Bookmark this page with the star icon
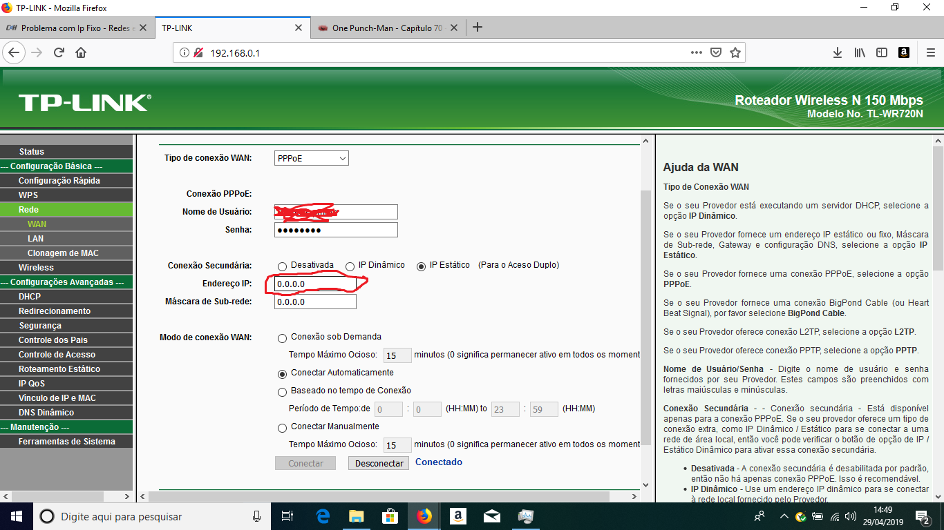944x530 pixels. tap(735, 52)
